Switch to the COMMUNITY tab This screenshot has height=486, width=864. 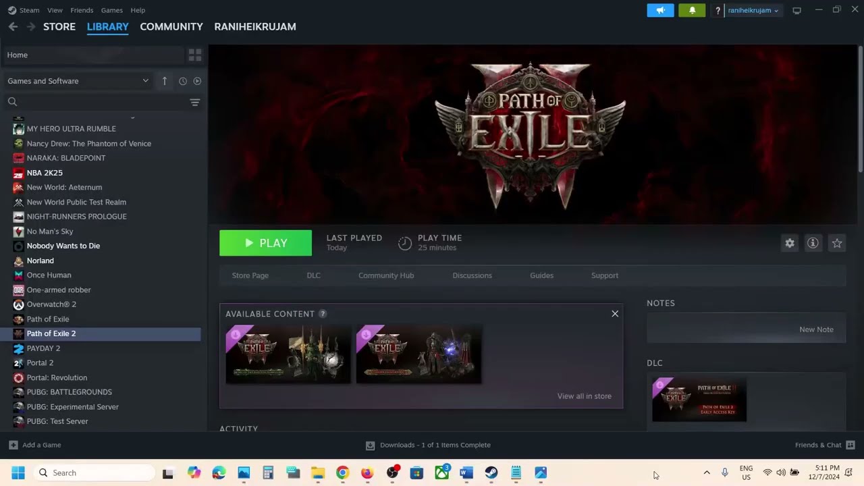pyautogui.click(x=171, y=26)
